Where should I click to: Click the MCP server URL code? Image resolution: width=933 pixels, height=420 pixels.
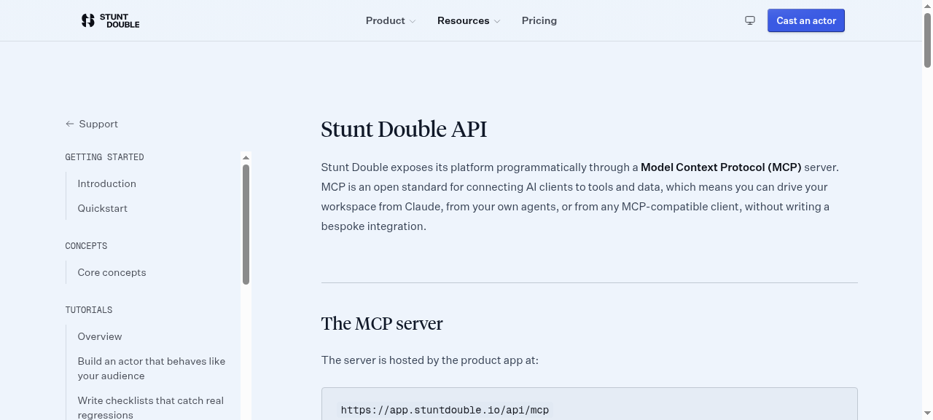[445, 410]
